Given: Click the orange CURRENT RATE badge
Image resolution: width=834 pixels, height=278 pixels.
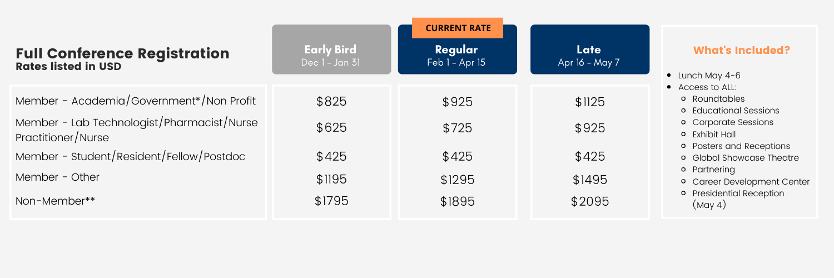Looking at the screenshot, I should pyautogui.click(x=458, y=28).
